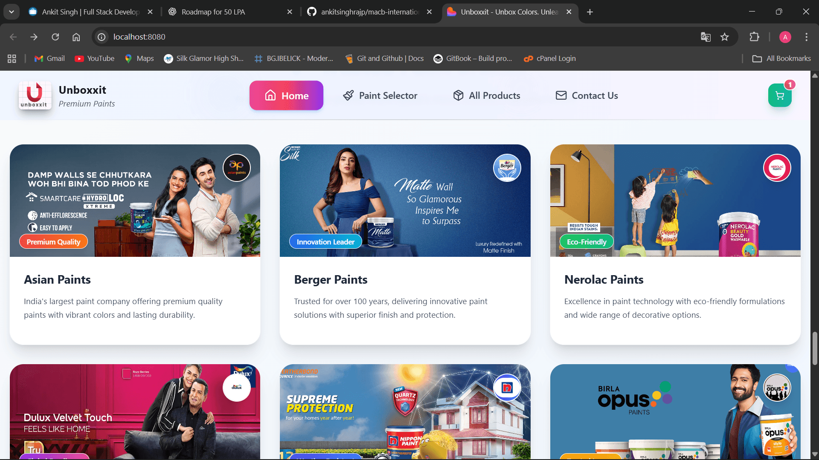Click the Unboxxit logo icon
Screen dimensions: 819x460
[35, 95]
